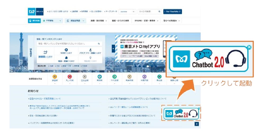Select the Namboku Line N icon

coord(159,77)
